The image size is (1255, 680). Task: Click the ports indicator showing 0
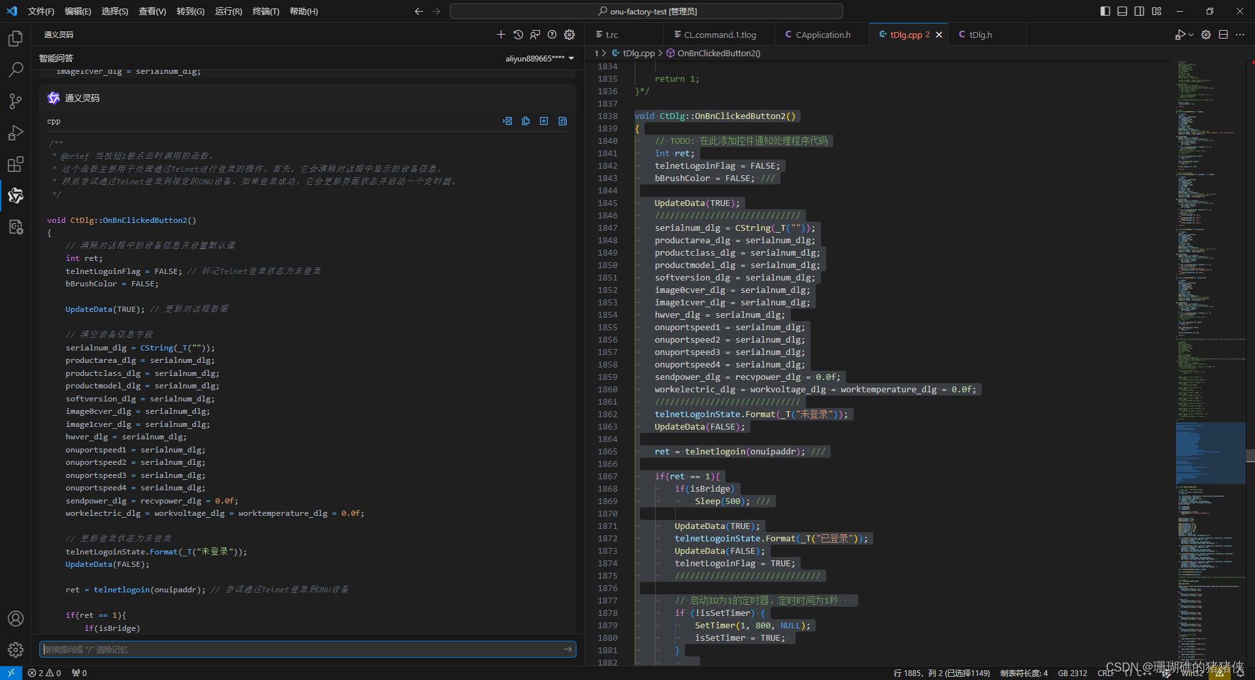point(79,673)
